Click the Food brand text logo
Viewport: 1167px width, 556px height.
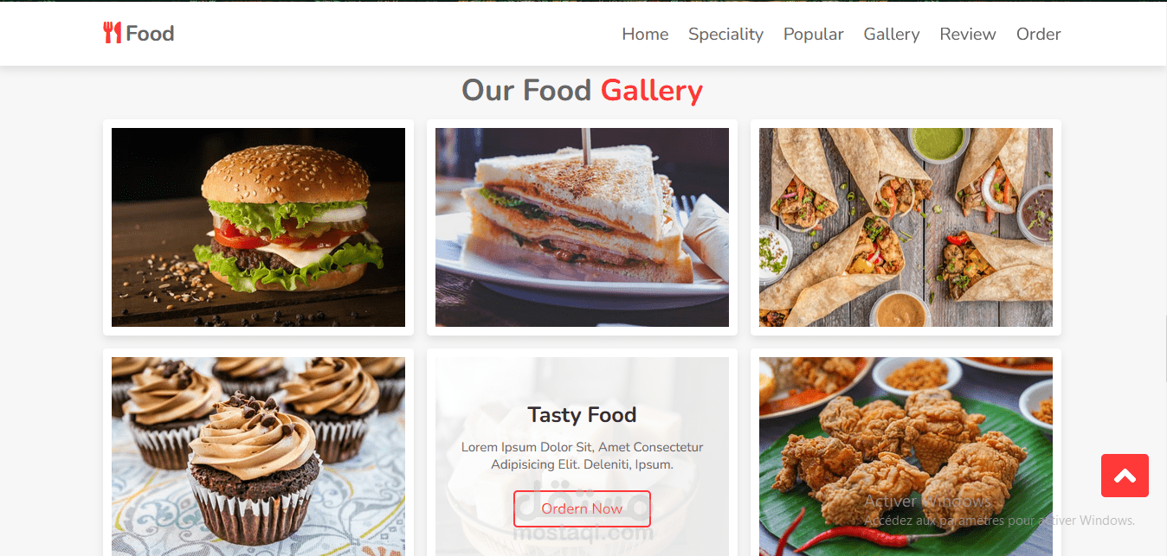(x=150, y=34)
